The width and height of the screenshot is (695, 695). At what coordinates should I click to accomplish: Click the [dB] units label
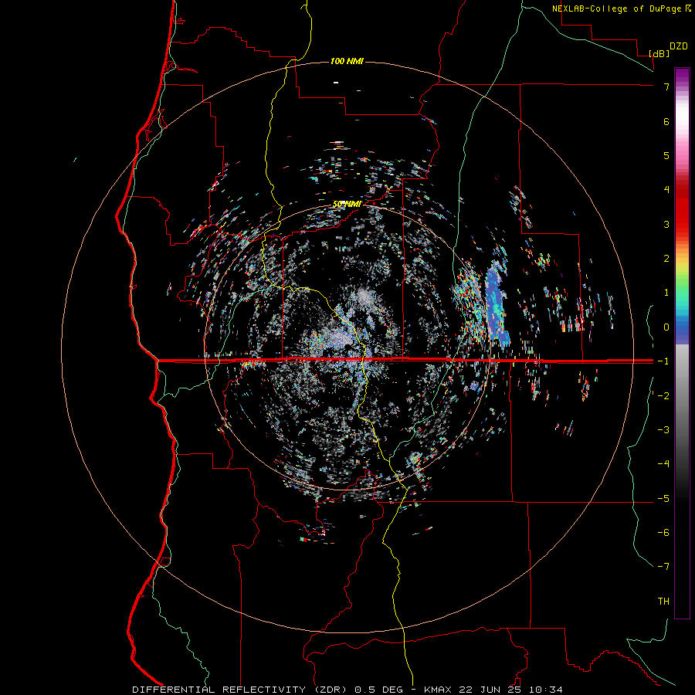pyautogui.click(x=659, y=53)
